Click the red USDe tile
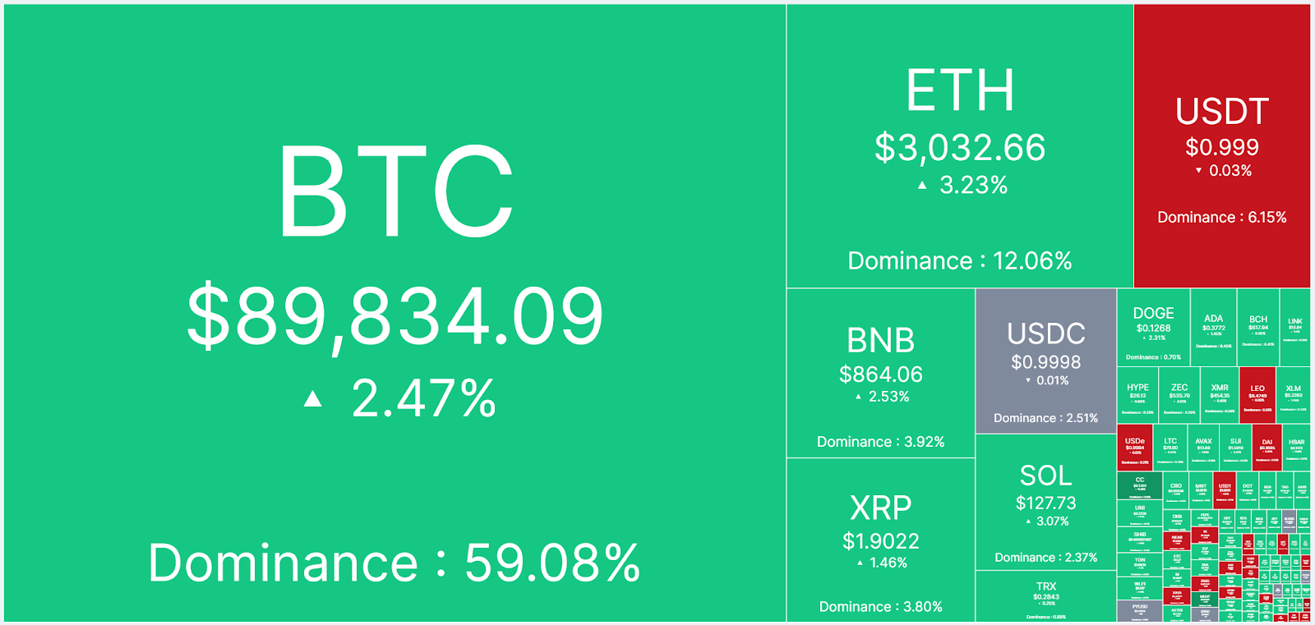This screenshot has height=625, width=1315. coord(1134,448)
